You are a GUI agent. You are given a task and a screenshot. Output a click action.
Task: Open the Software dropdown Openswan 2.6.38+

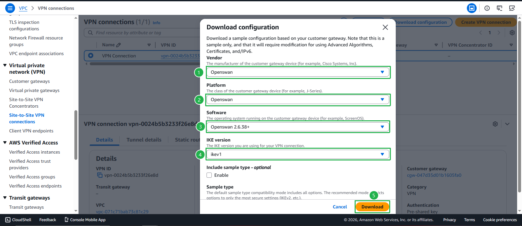click(x=298, y=127)
